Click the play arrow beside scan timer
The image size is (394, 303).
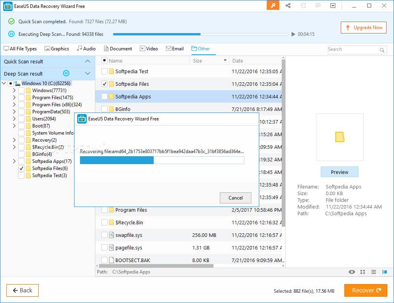[x=293, y=34]
